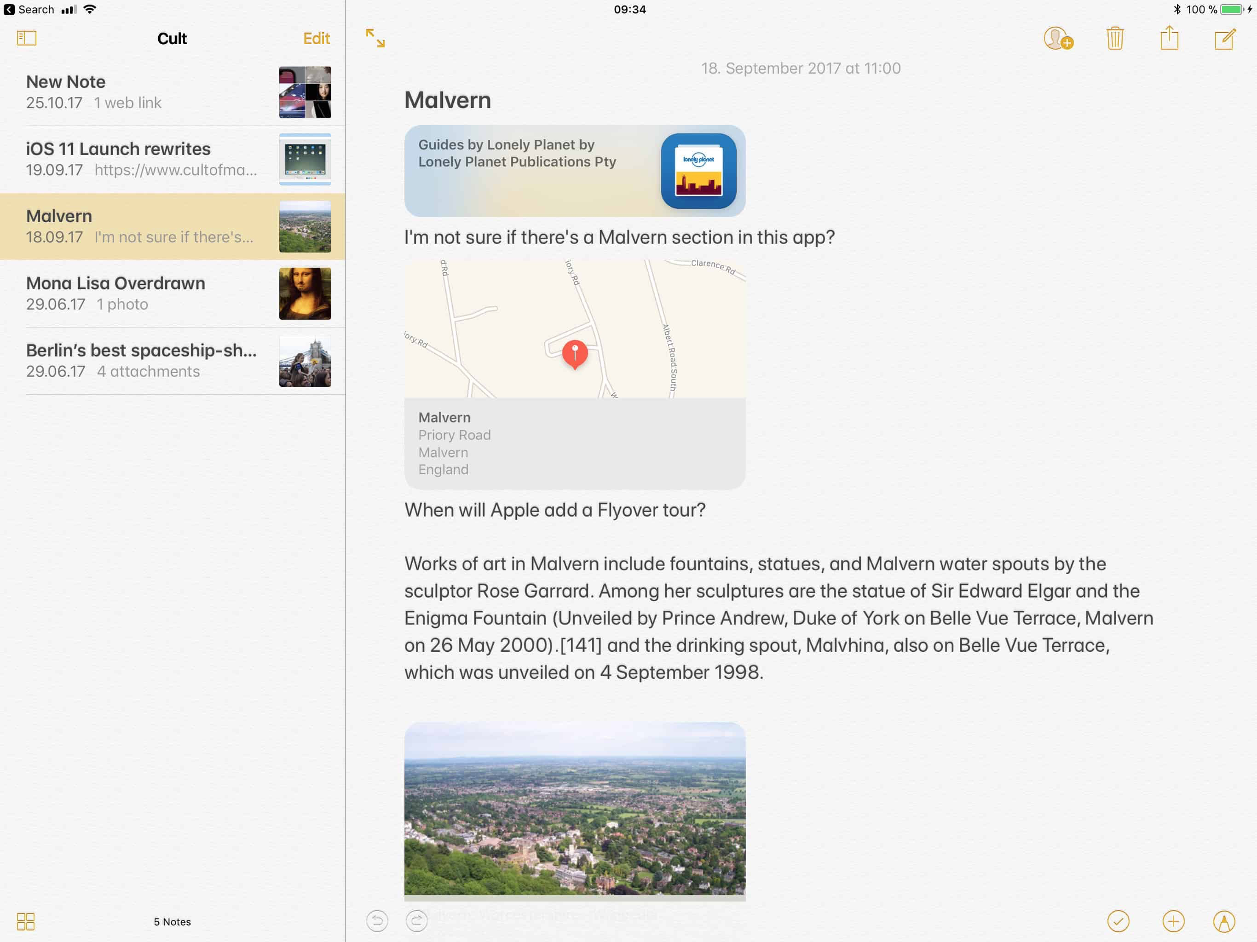Open the markup pen tool

[x=1223, y=921]
